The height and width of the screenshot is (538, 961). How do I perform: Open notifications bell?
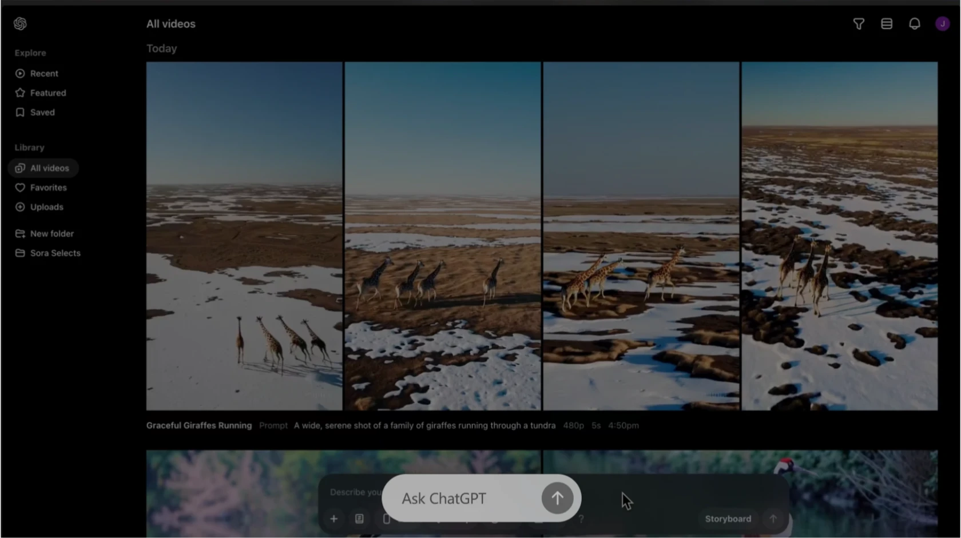(915, 23)
